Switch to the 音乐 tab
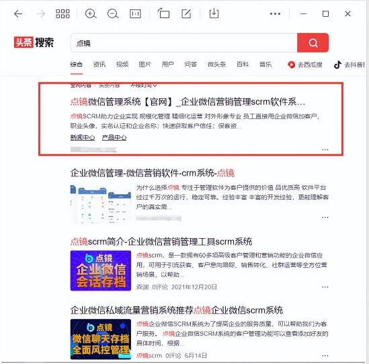 (265, 65)
